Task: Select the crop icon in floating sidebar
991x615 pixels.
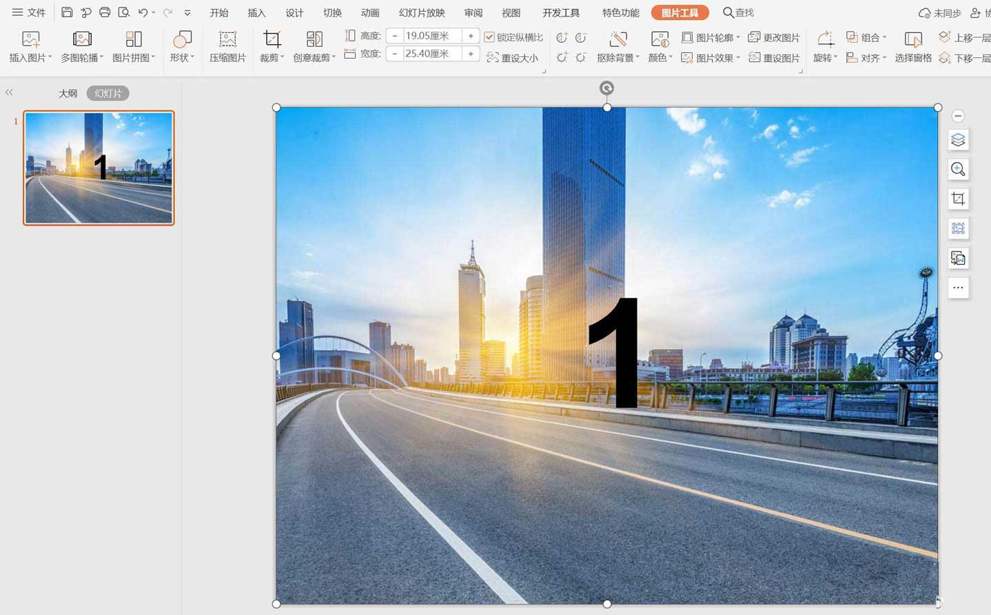Action: click(958, 199)
